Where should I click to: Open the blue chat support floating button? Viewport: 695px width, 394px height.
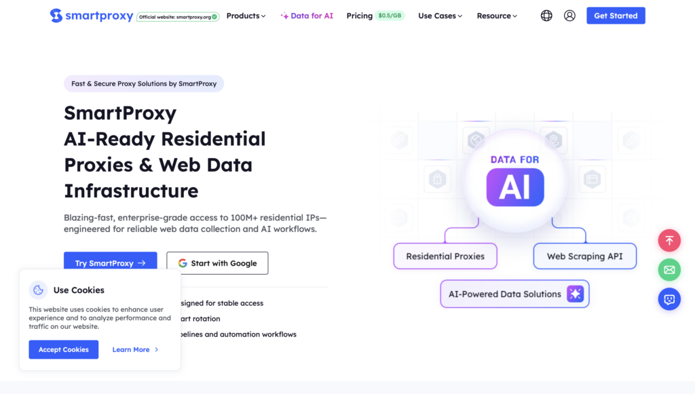(669, 299)
